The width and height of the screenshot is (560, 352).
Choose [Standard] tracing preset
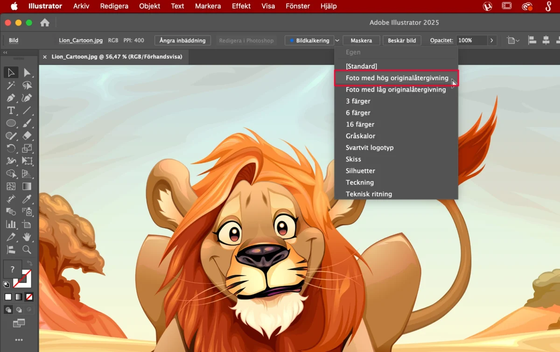(x=361, y=66)
